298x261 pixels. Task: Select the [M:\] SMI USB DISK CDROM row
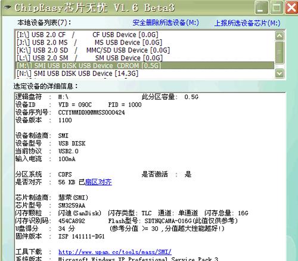145,66
